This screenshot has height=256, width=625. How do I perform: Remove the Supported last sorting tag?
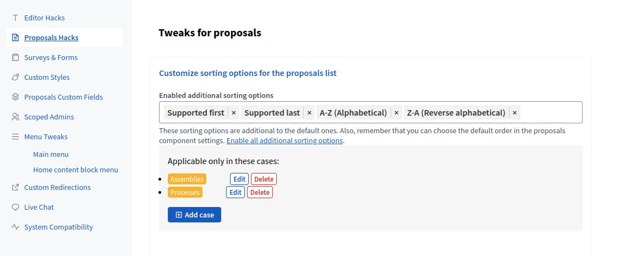[309, 113]
